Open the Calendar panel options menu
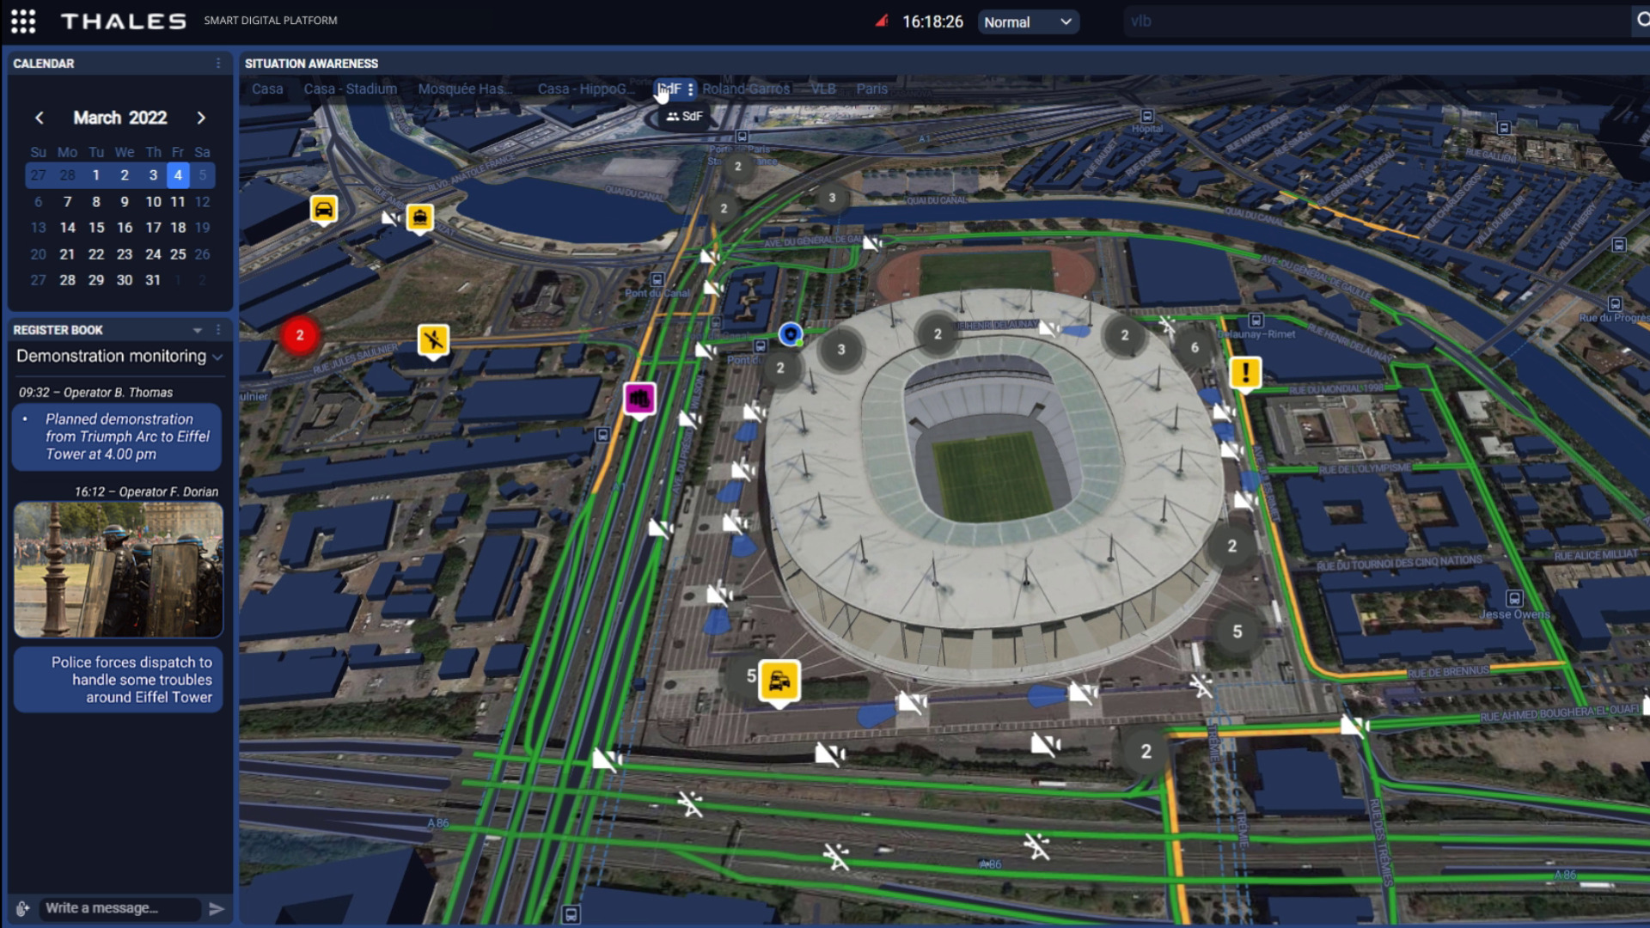 [218, 64]
